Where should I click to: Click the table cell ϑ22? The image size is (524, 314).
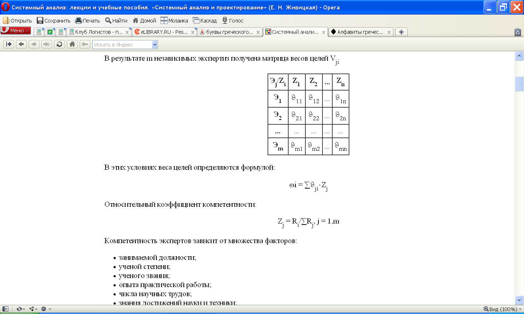314,116
